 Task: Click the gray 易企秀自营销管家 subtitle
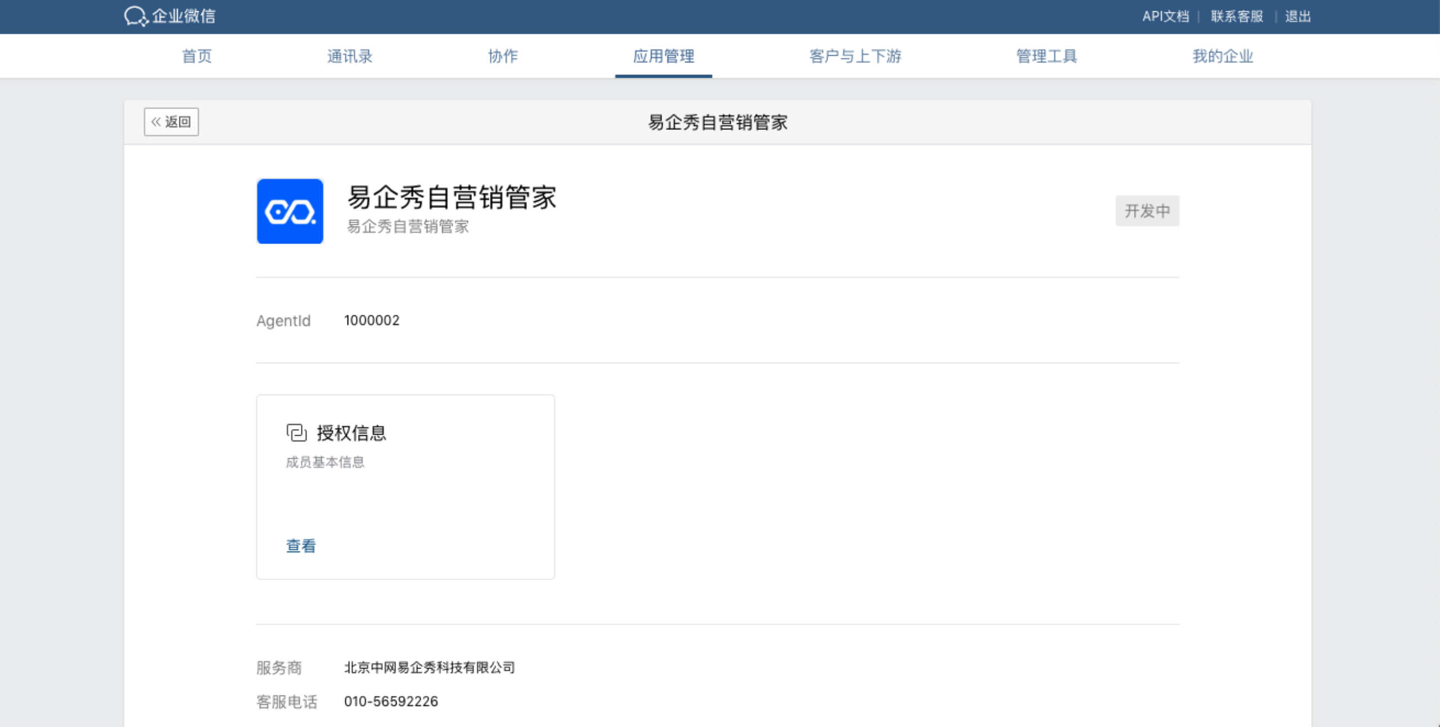[x=408, y=227]
